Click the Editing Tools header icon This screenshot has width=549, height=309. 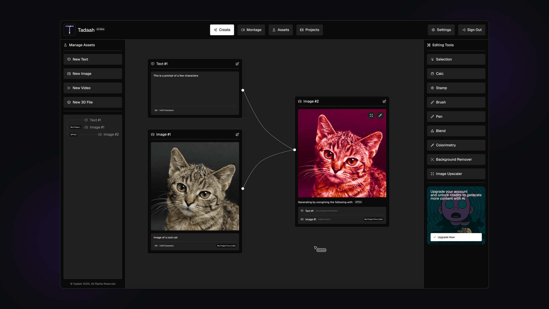[x=429, y=45]
